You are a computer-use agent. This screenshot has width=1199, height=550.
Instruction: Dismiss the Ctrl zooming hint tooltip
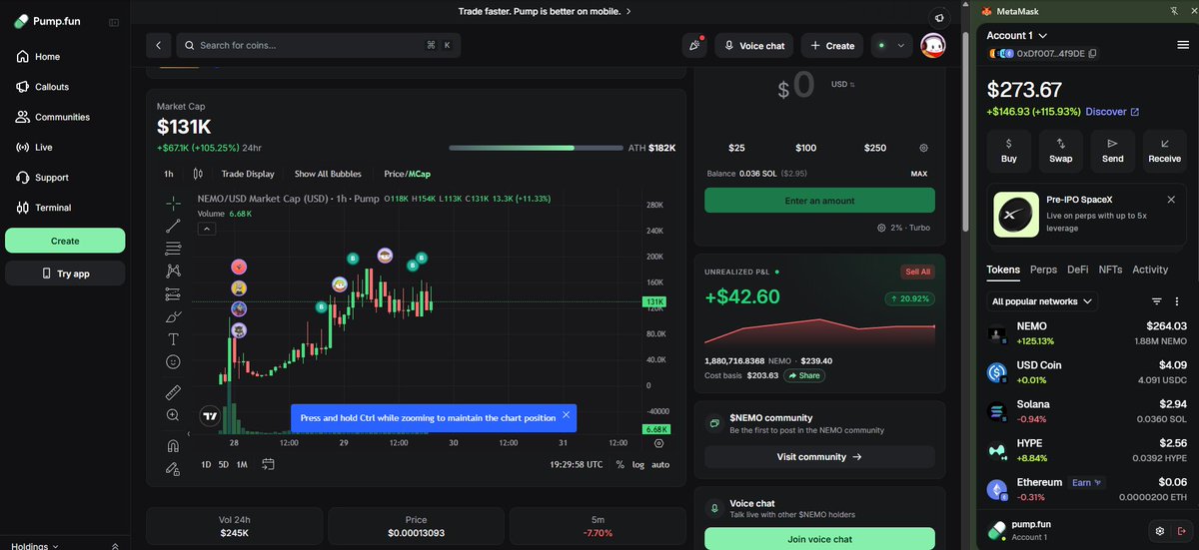pos(566,414)
